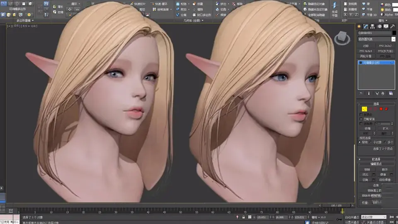
Task: Enable Ignore Backfacing (忽略背面) checkbox
Action: click(361, 119)
